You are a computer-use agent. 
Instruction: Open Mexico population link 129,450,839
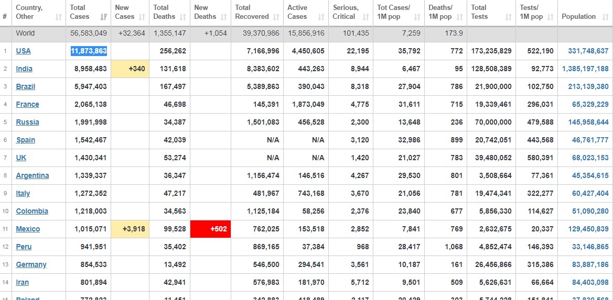click(588, 229)
